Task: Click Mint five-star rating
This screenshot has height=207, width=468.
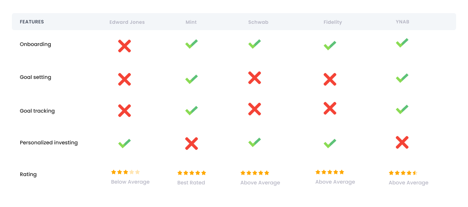Action: 192,173
